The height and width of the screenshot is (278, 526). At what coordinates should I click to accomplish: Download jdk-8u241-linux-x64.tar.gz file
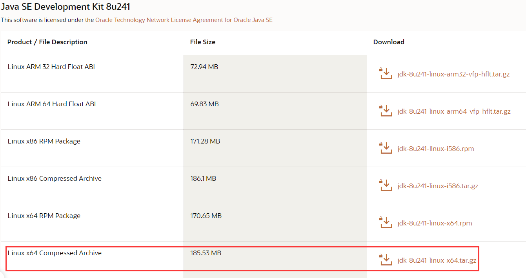437,260
